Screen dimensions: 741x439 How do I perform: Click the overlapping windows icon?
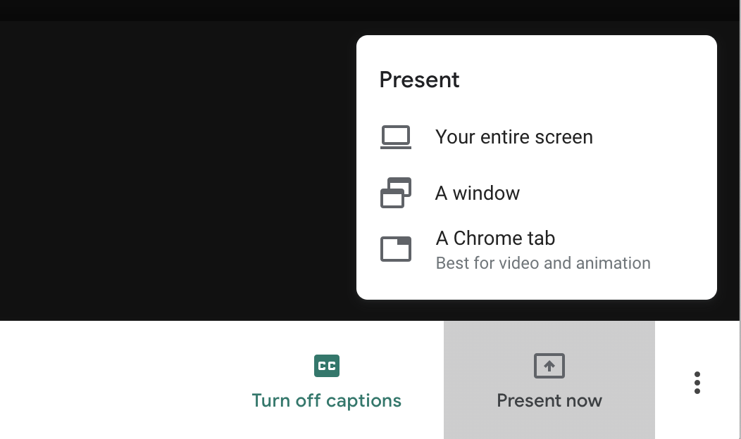point(396,193)
